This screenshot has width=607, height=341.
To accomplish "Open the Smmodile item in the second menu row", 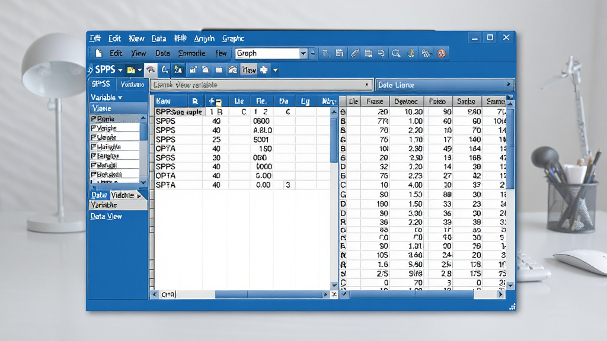I will (191, 53).
